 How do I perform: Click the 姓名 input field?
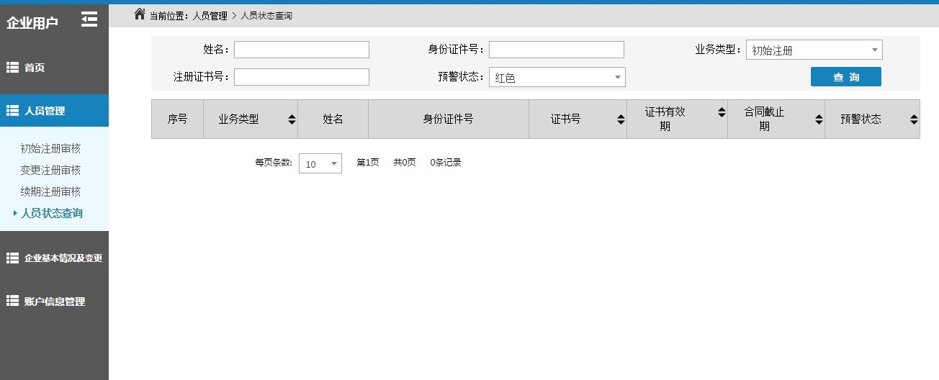click(x=301, y=50)
